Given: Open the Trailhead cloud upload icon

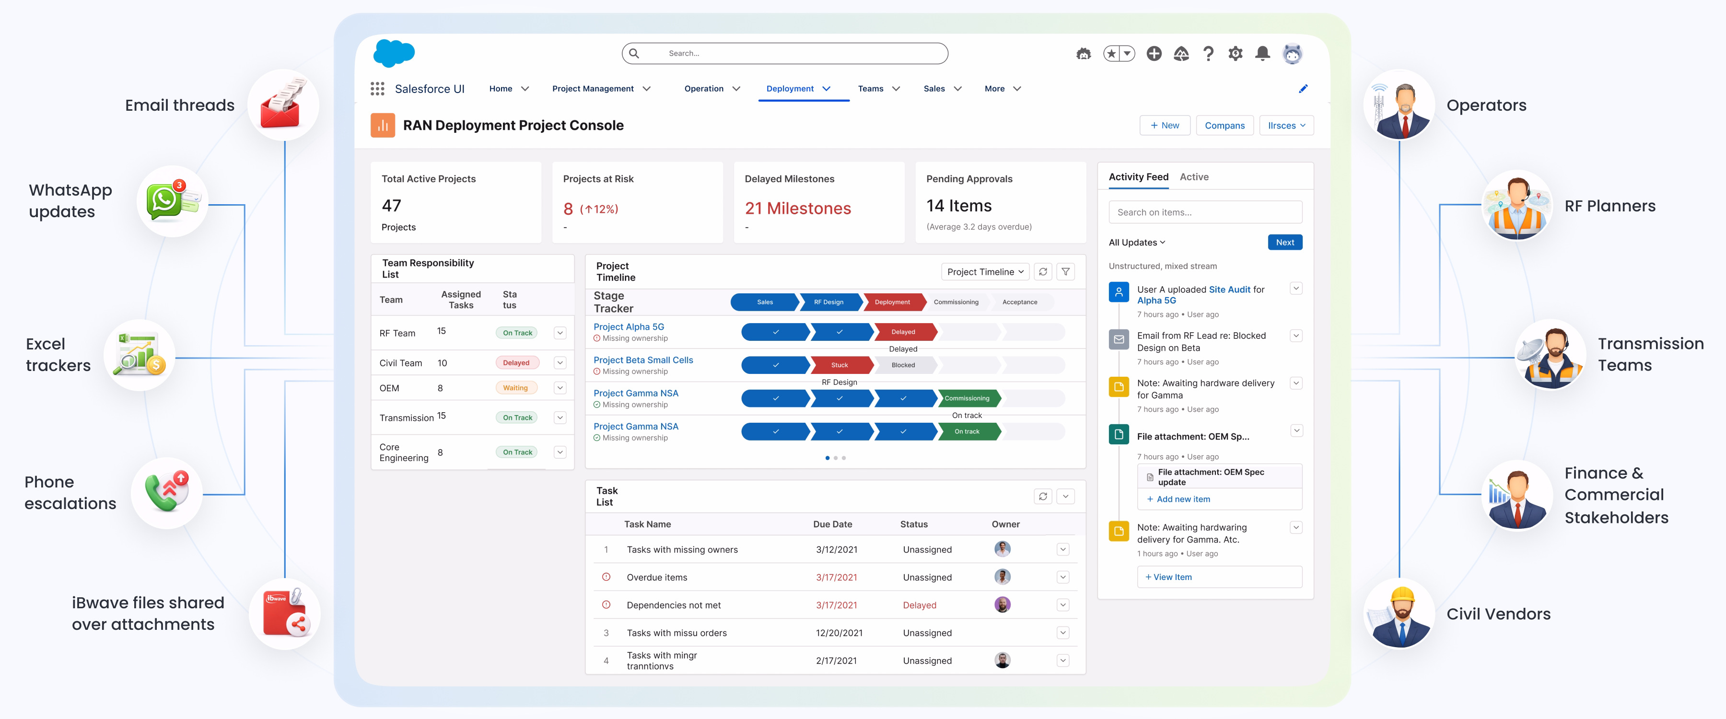Looking at the screenshot, I should pyautogui.click(x=1181, y=54).
